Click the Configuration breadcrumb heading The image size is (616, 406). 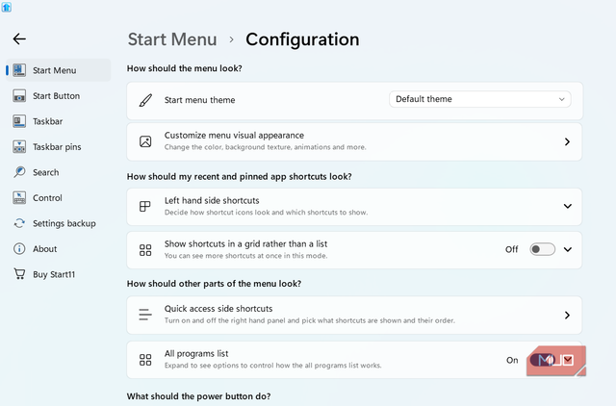[x=302, y=39]
